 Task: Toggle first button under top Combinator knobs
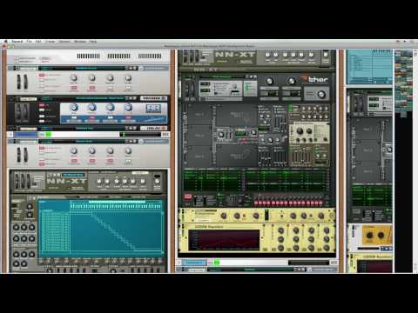pos(74,88)
